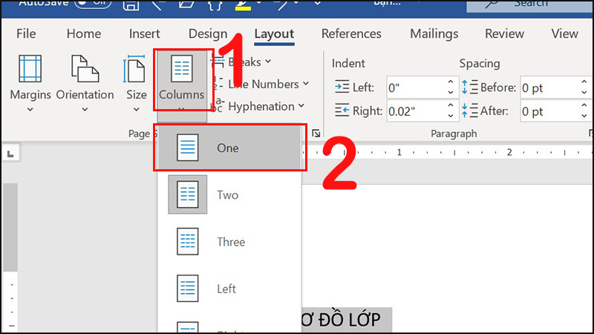This screenshot has height=334, width=594.
Task: Open Paragraph settings dialog launcher
Action: click(316, 134)
